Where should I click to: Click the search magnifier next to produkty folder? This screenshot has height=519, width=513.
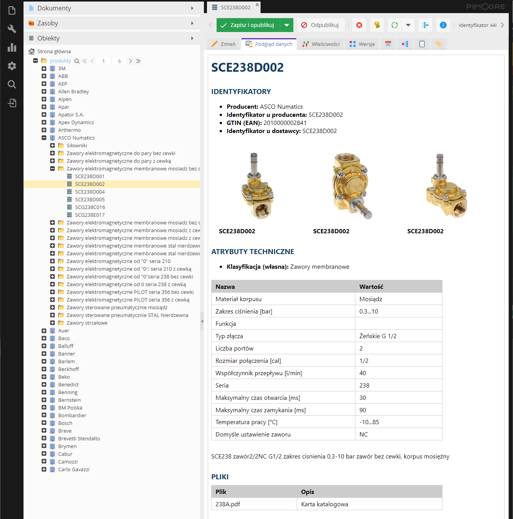point(77,61)
